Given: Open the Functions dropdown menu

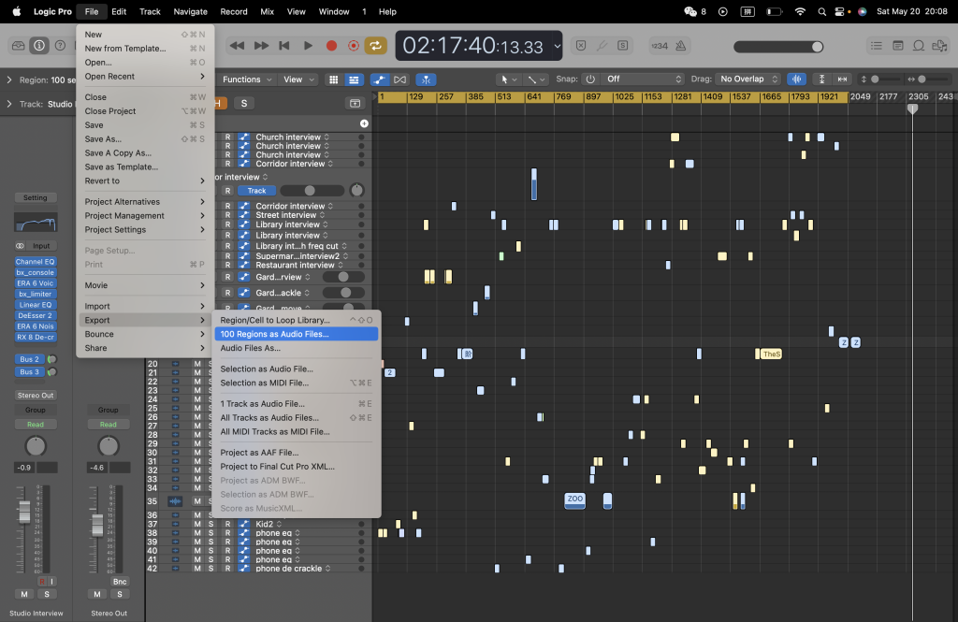Looking at the screenshot, I should pyautogui.click(x=247, y=80).
